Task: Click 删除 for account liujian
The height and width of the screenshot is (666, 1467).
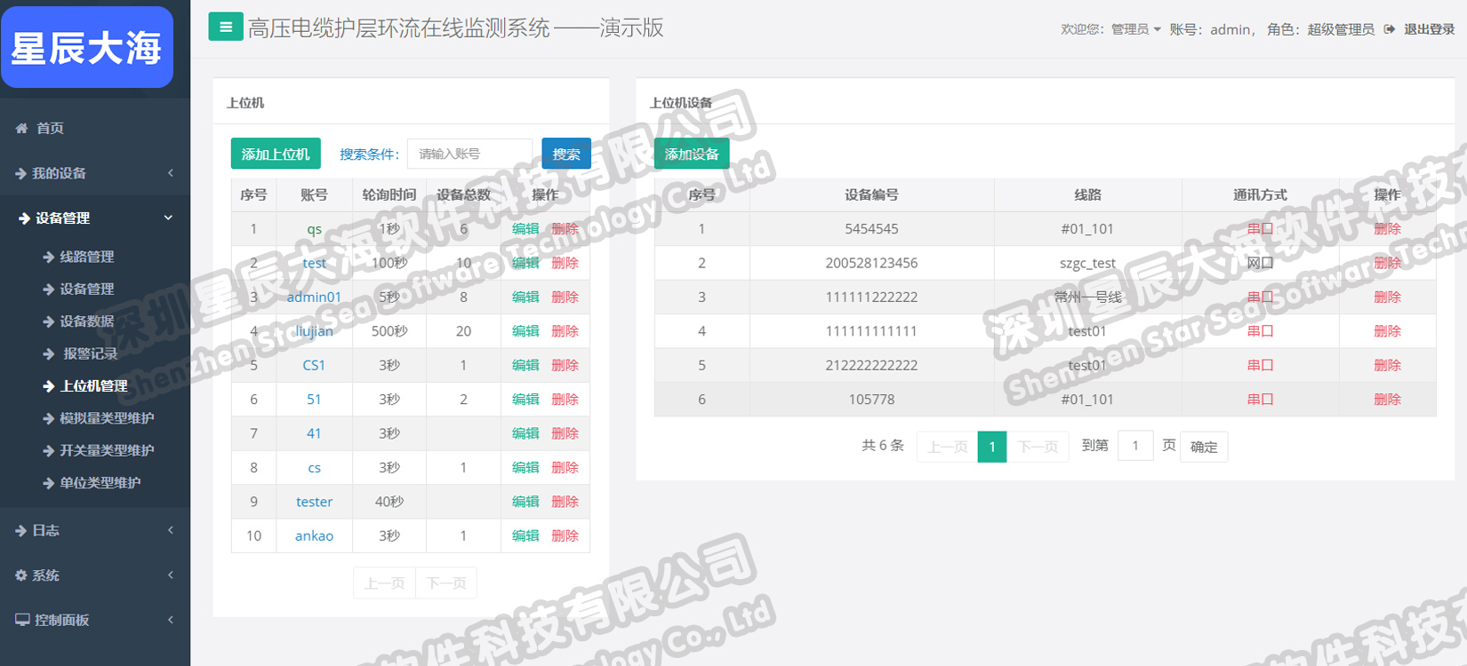Action: (x=565, y=331)
